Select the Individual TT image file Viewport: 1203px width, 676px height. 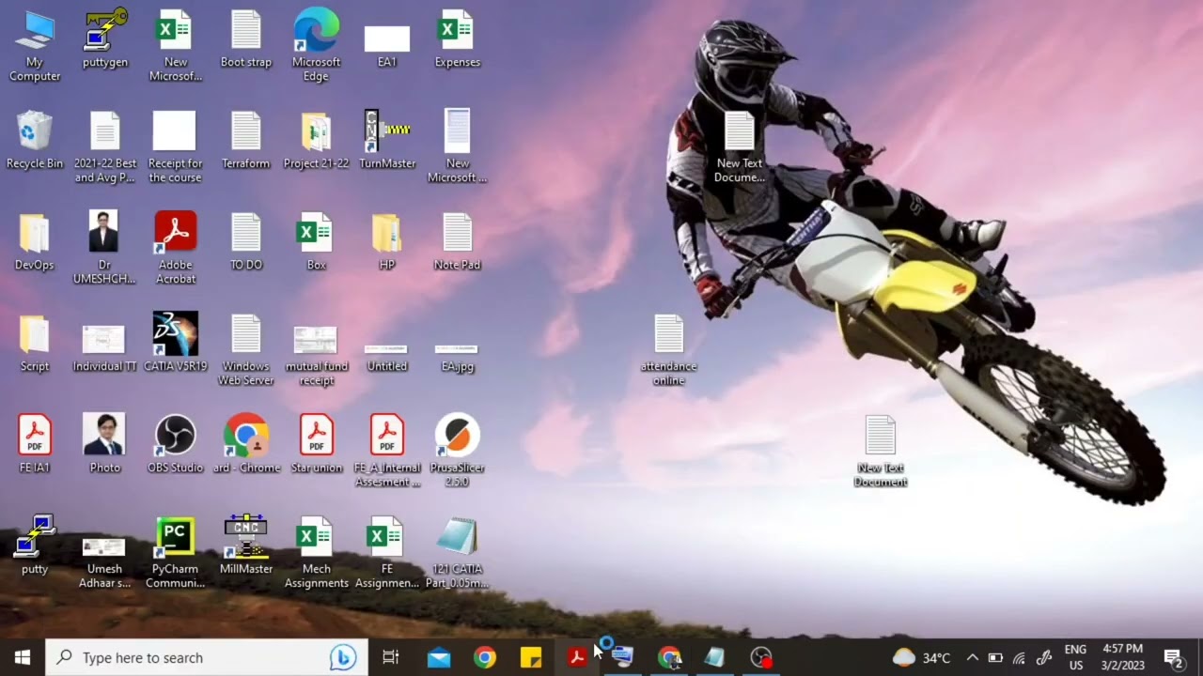tap(105, 348)
